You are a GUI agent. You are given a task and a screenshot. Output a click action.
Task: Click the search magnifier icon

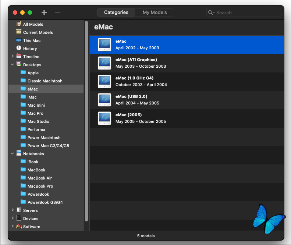pyautogui.click(x=211, y=13)
